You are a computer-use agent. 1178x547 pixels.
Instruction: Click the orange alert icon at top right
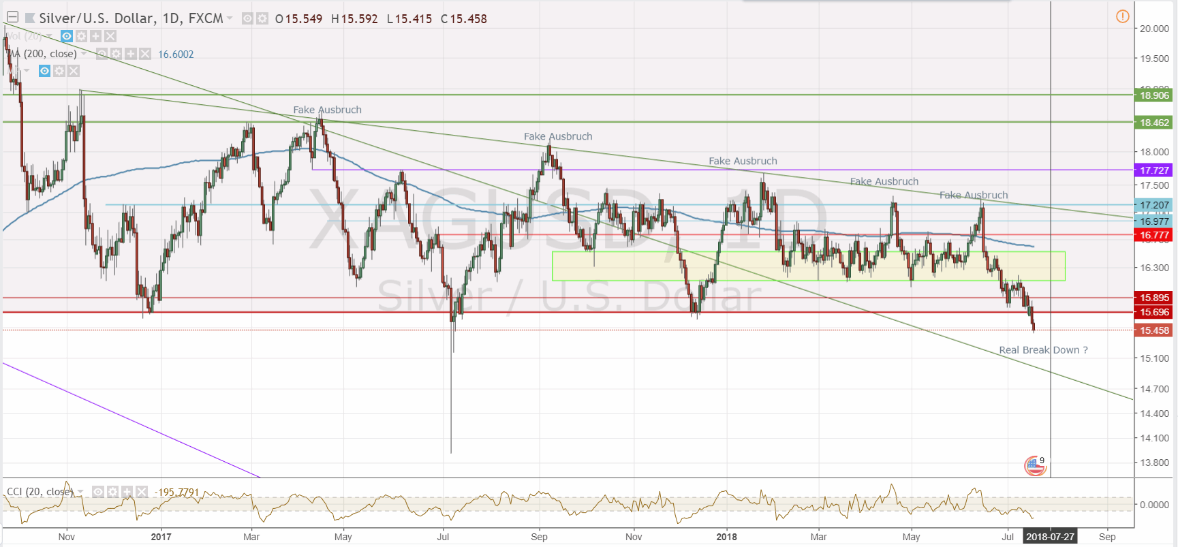[1123, 16]
